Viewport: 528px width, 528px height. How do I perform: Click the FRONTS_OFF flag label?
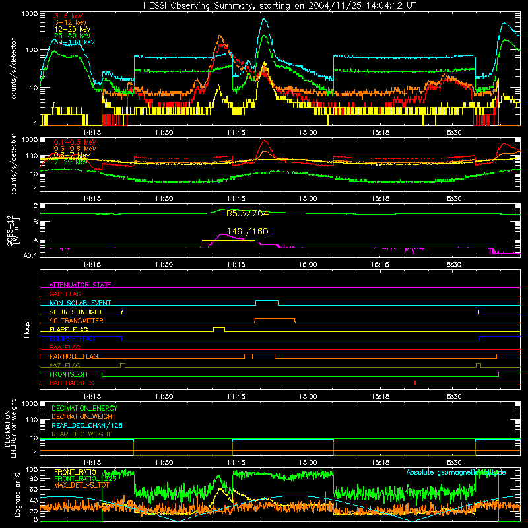point(69,374)
